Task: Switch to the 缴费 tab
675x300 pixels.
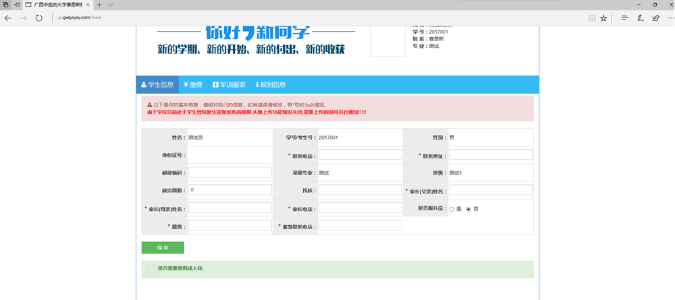Action: (x=193, y=85)
